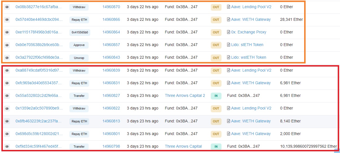Open transaction hash 0x57d40be4469dcbc094
The width and height of the screenshot is (340, 153).
39,19
